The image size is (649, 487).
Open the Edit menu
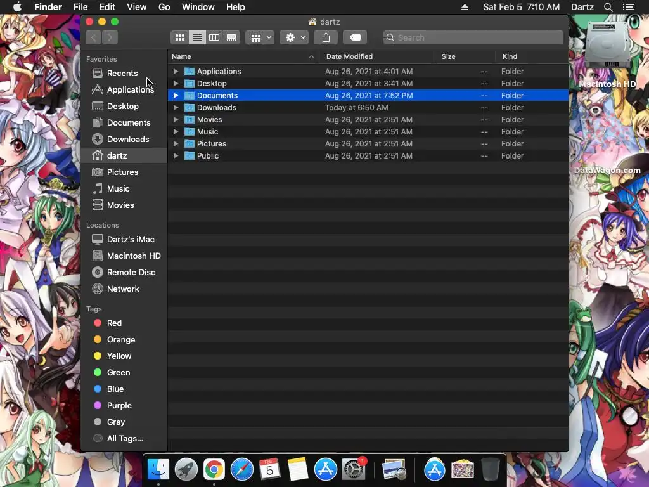(x=107, y=7)
